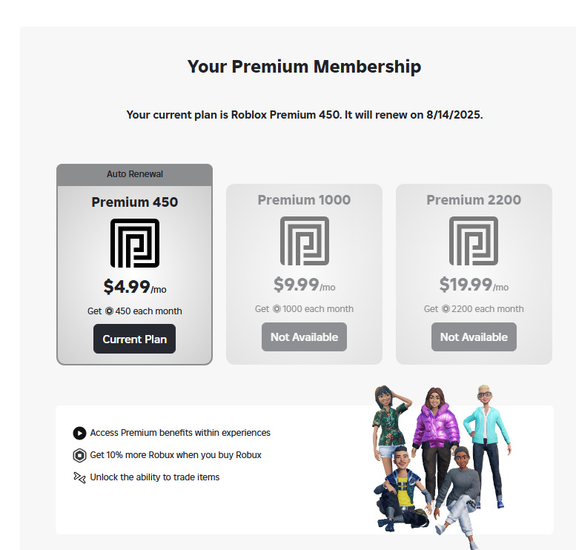The height and width of the screenshot is (550, 576).
Task: Click the play icon beside Access Premium benefits
Action: pyautogui.click(x=79, y=433)
